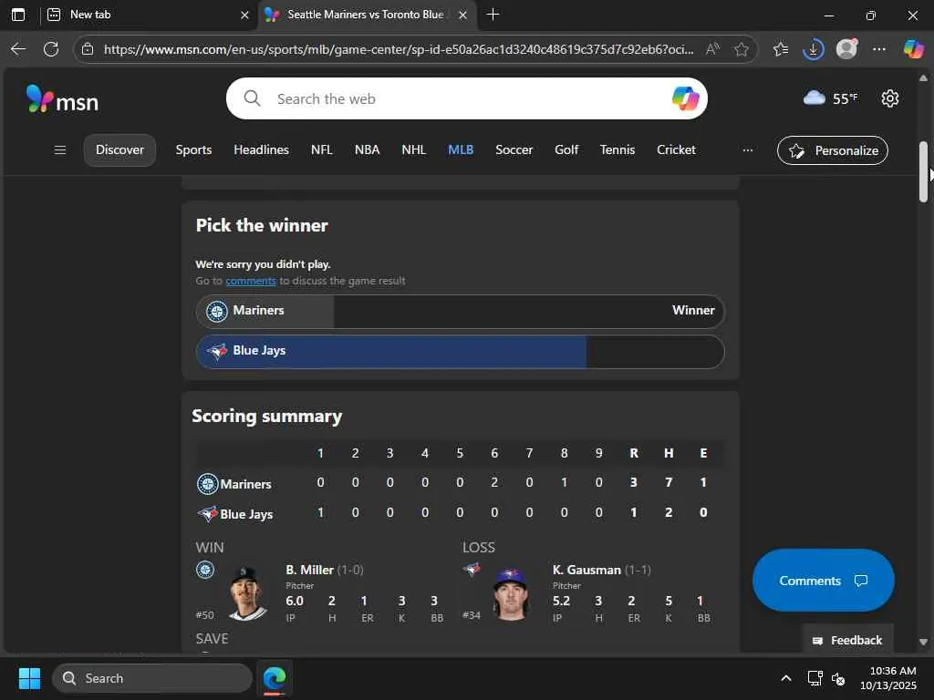Click Microsoft Edge taskbar icon

tap(275, 678)
